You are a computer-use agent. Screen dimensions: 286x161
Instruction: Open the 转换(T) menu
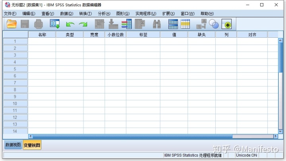click(x=85, y=14)
